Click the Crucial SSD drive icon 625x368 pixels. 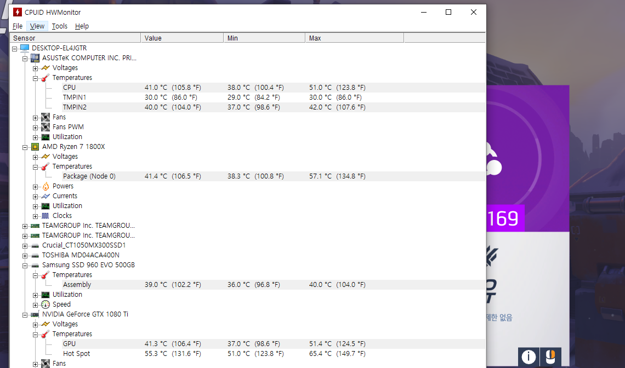tap(35, 246)
